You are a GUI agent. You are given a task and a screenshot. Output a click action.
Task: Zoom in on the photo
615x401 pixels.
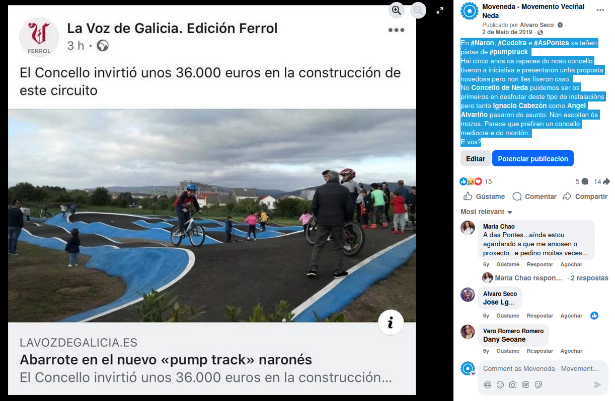(397, 10)
